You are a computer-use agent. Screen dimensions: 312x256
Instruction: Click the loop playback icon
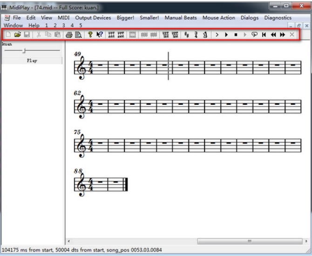(x=254, y=35)
